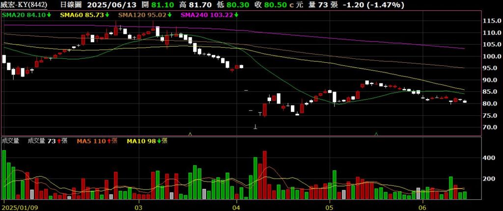Click the SMA240 103.22 indicator label
Viewport: 503px width, 211px height.
pos(209,14)
